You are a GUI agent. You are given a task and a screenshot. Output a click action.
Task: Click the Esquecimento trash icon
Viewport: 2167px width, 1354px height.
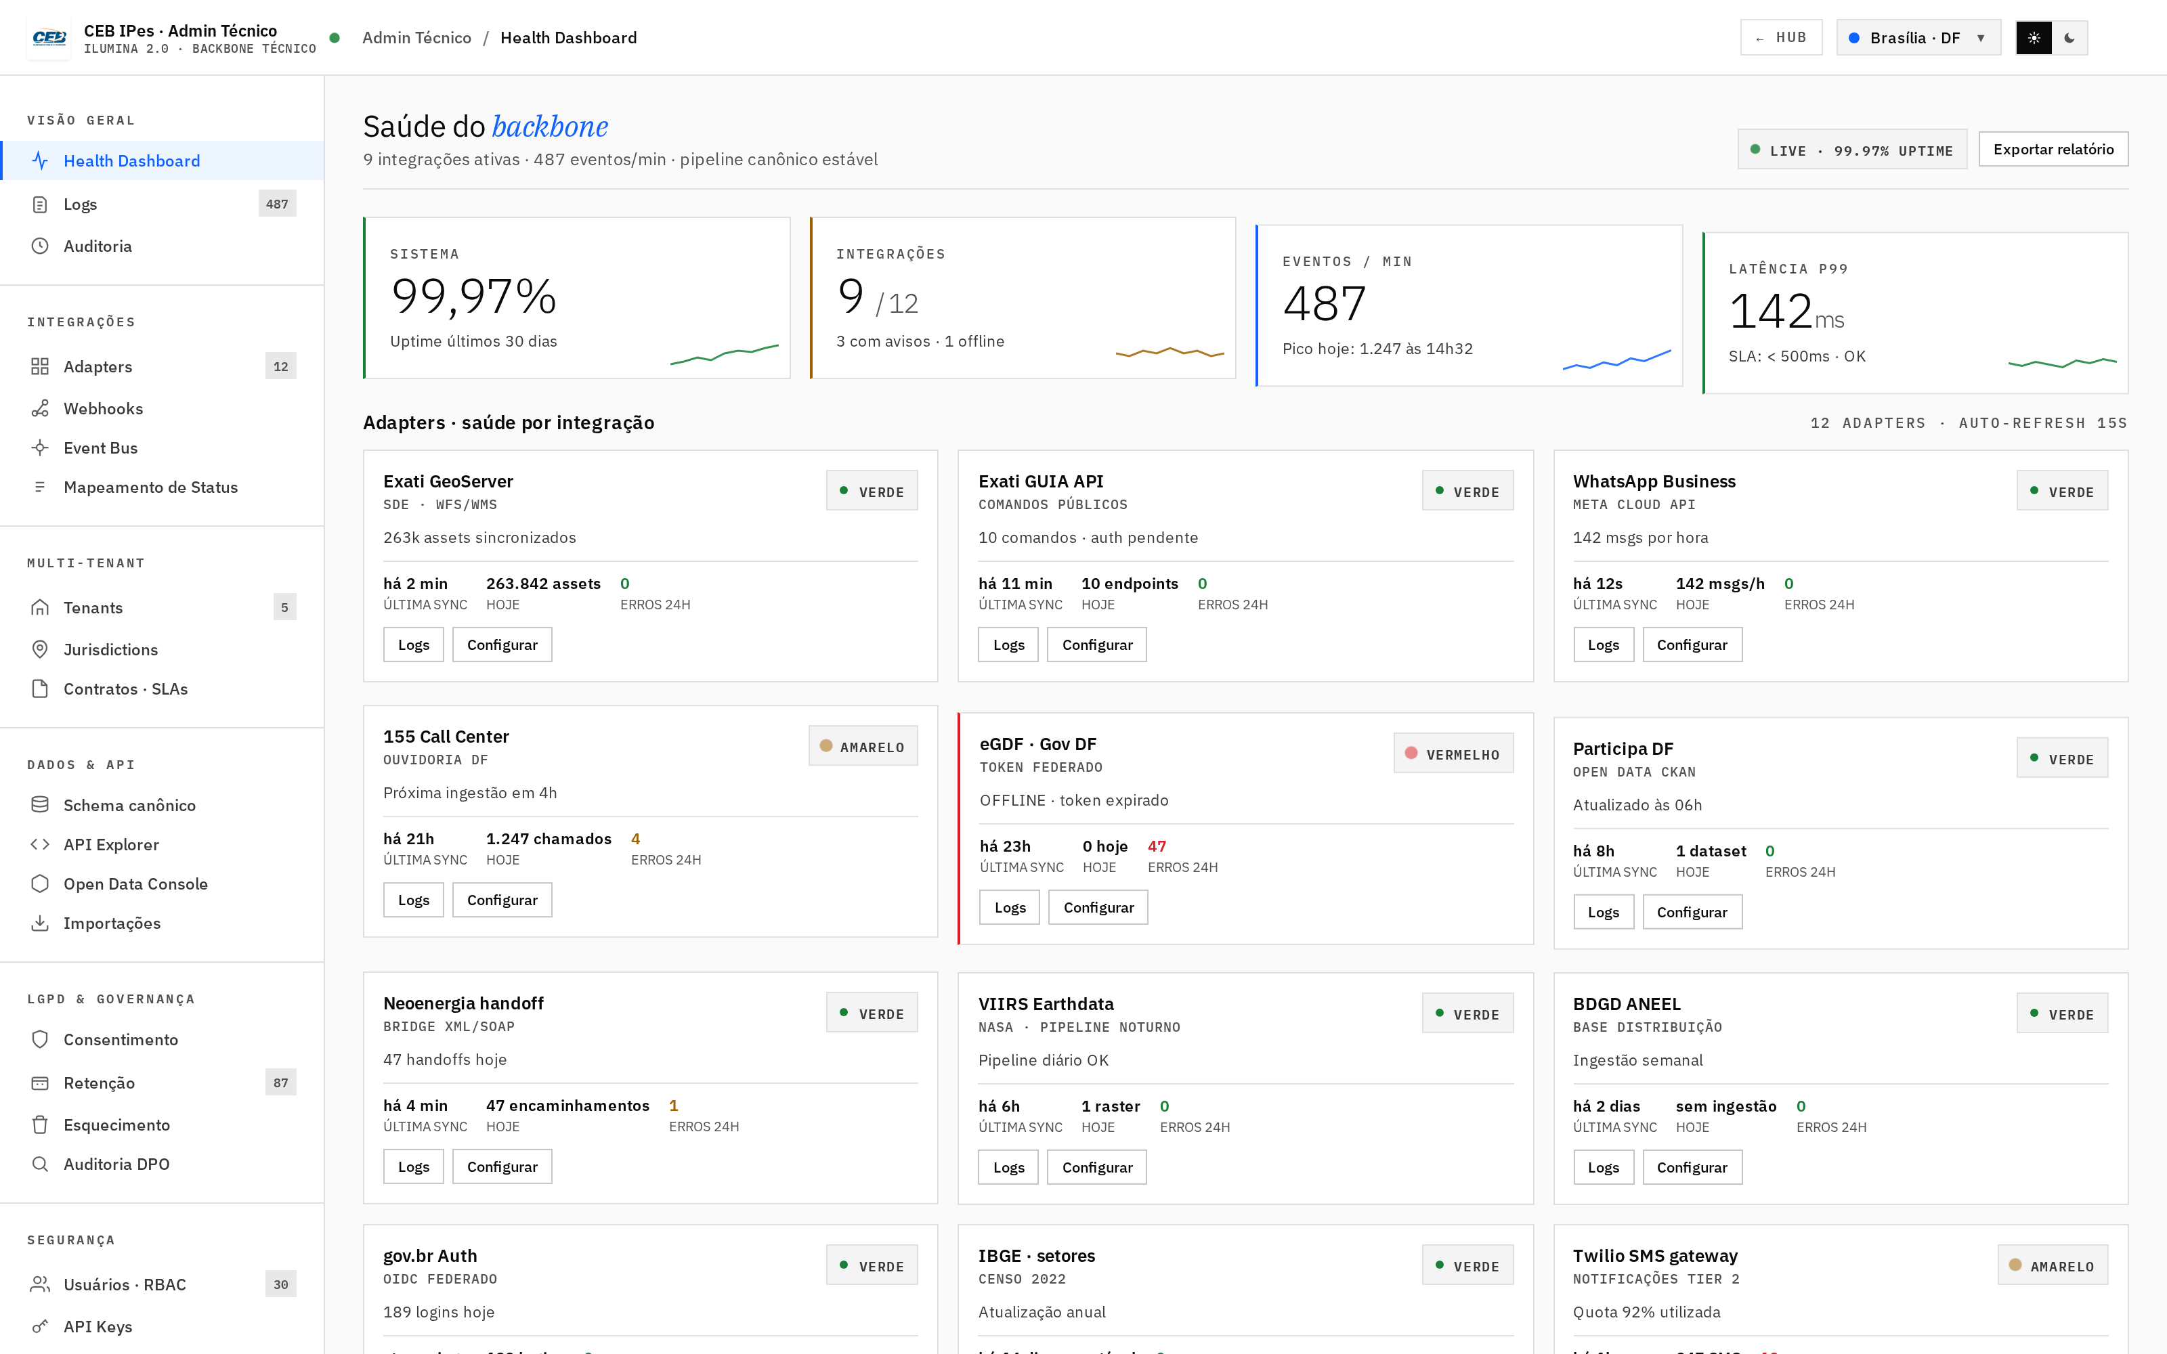[41, 1124]
